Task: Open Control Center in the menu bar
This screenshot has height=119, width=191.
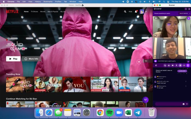Action: coord(168,2)
